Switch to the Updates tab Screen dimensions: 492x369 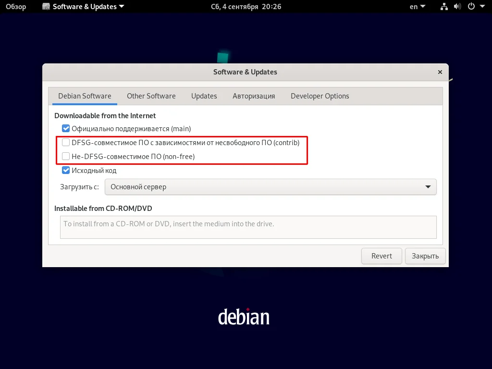coord(204,96)
